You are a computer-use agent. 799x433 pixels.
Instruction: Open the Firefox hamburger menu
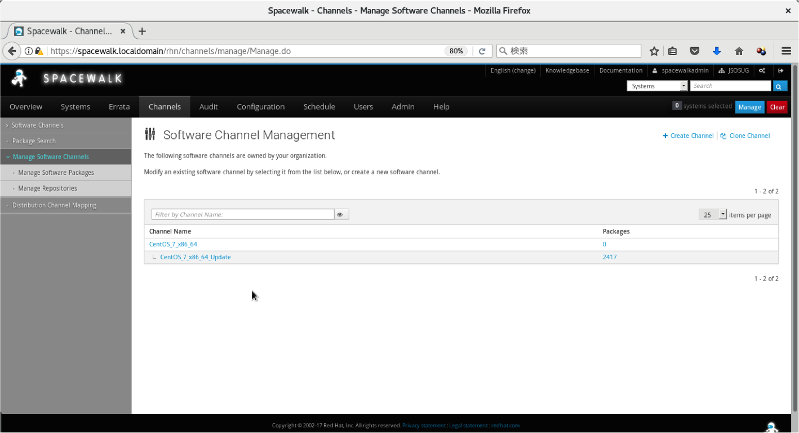[x=787, y=51]
